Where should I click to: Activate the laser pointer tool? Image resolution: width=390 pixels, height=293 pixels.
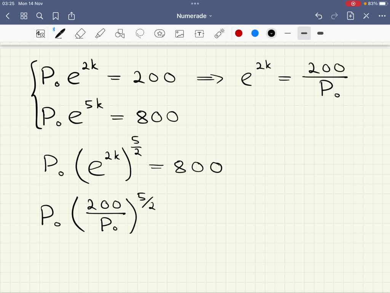pyautogui.click(x=219, y=34)
